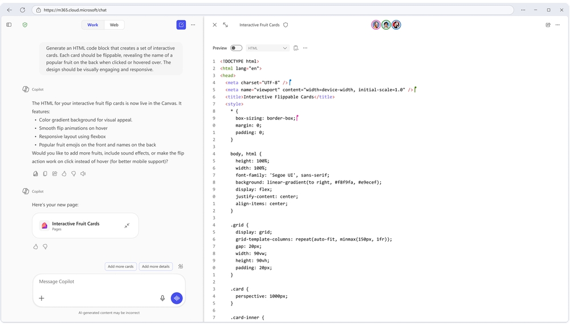
Task: Click the linear-gradient background code line
Action: pyautogui.click(x=308, y=182)
